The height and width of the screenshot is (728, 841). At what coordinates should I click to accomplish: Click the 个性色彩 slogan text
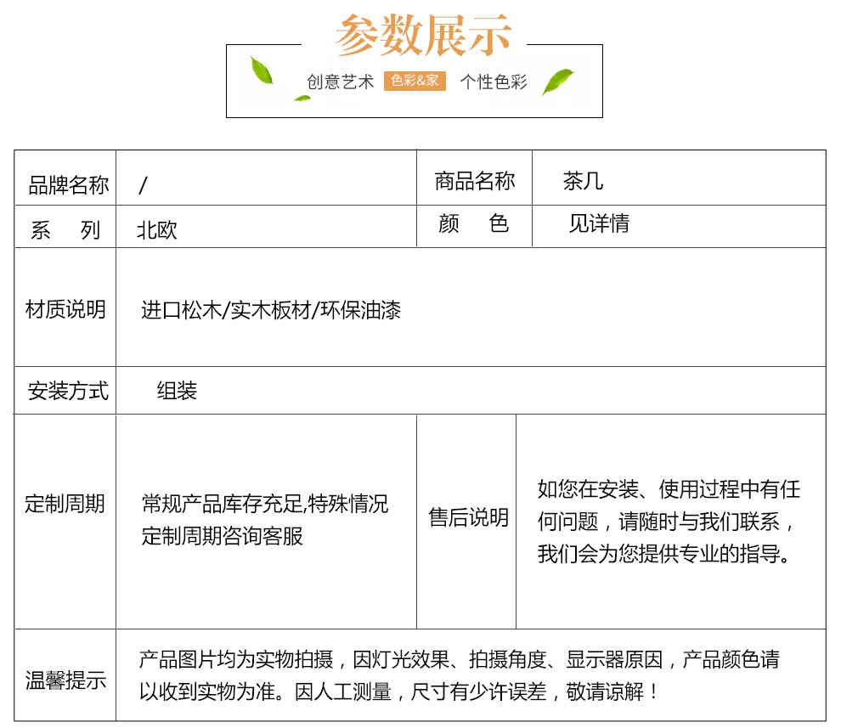click(x=494, y=82)
